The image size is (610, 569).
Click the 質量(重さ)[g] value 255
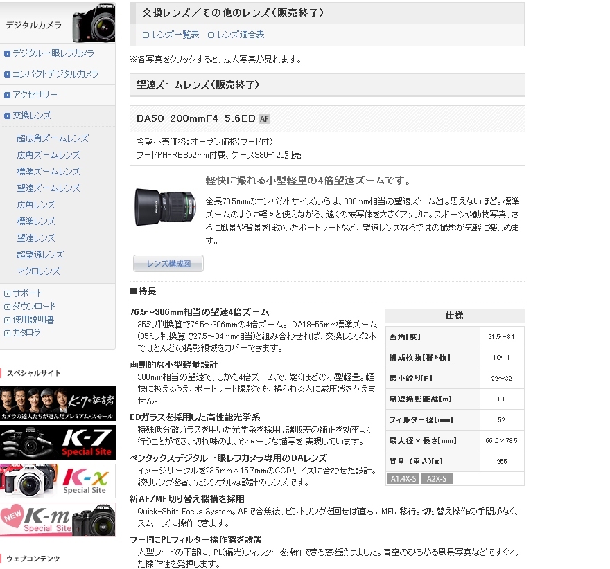(502, 462)
